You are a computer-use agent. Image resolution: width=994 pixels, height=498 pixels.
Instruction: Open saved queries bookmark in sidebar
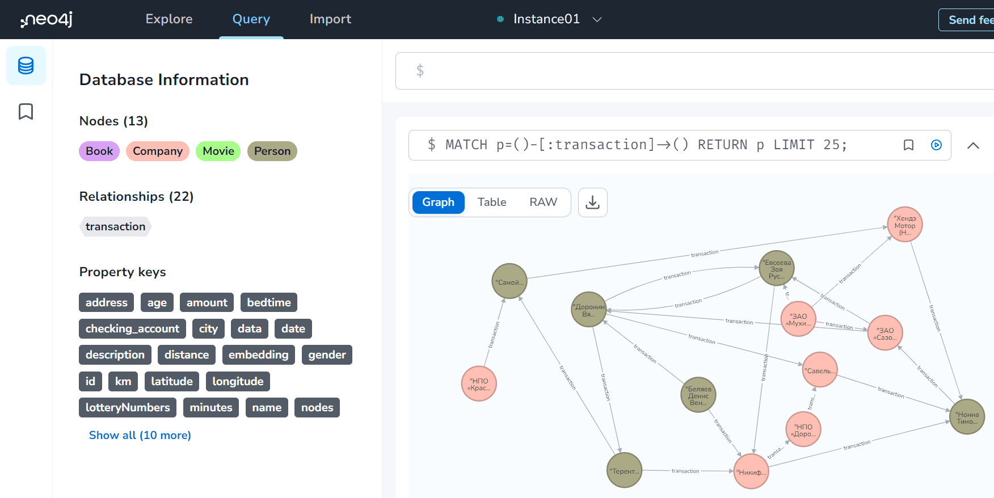click(26, 112)
